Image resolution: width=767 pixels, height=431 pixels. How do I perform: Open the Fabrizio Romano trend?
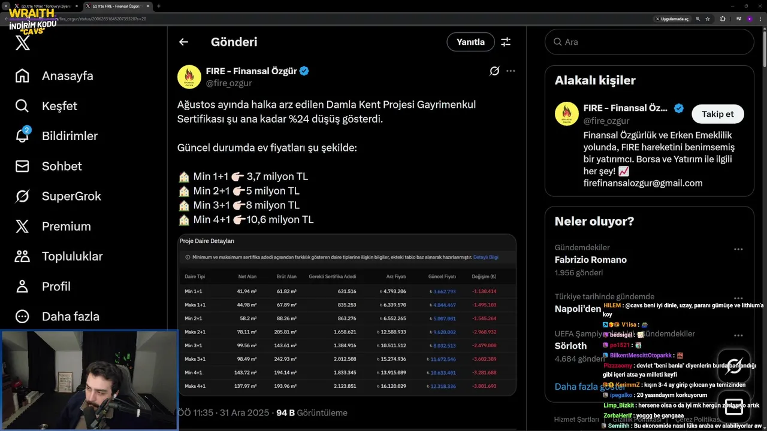[x=591, y=260]
